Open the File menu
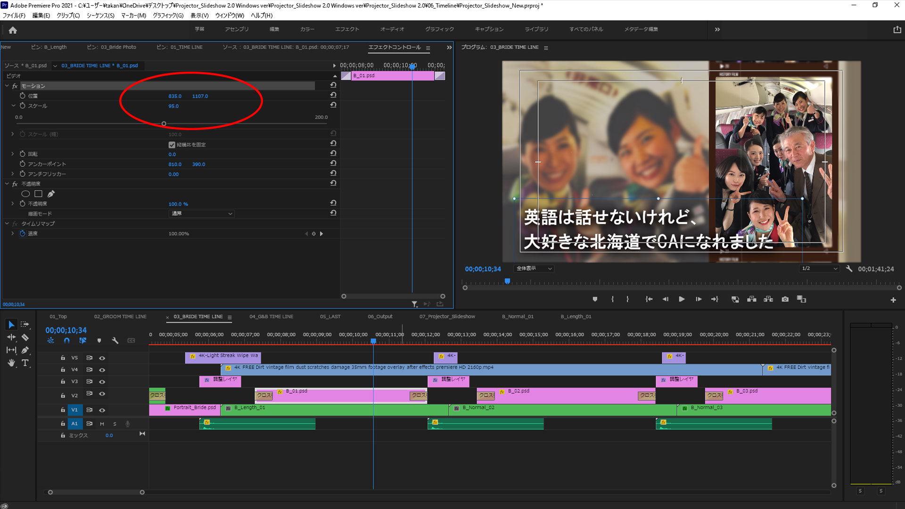This screenshot has height=509, width=905. coord(14,16)
